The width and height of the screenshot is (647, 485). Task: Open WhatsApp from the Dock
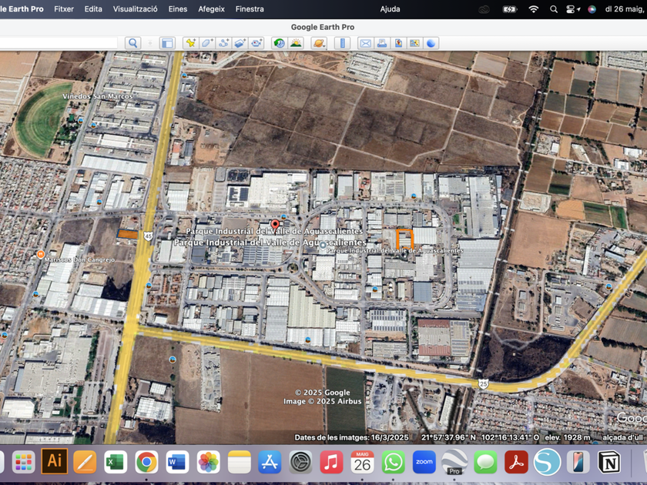pos(393,462)
